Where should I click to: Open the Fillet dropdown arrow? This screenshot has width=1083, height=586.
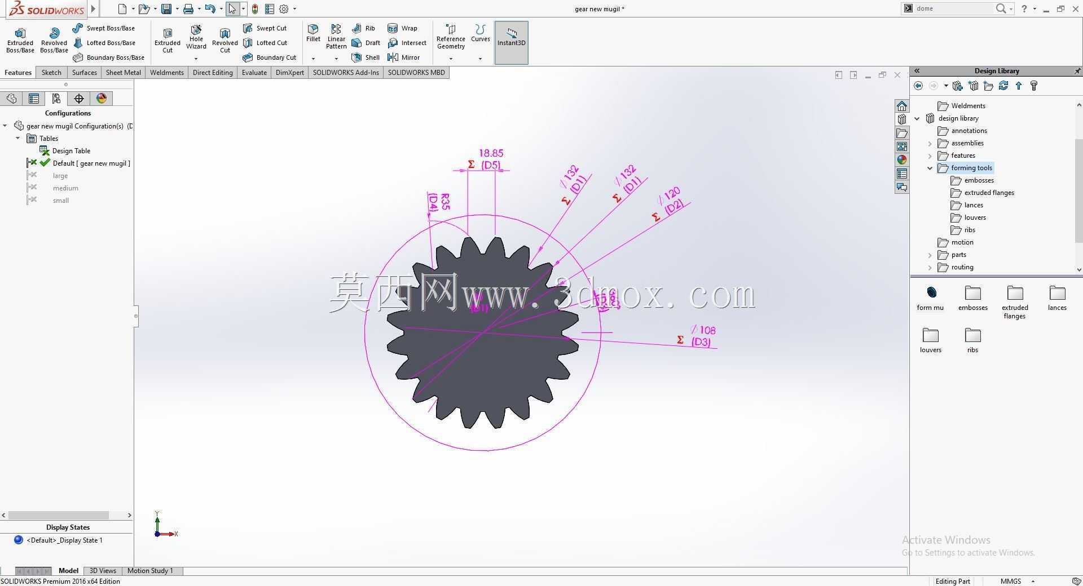click(x=313, y=59)
